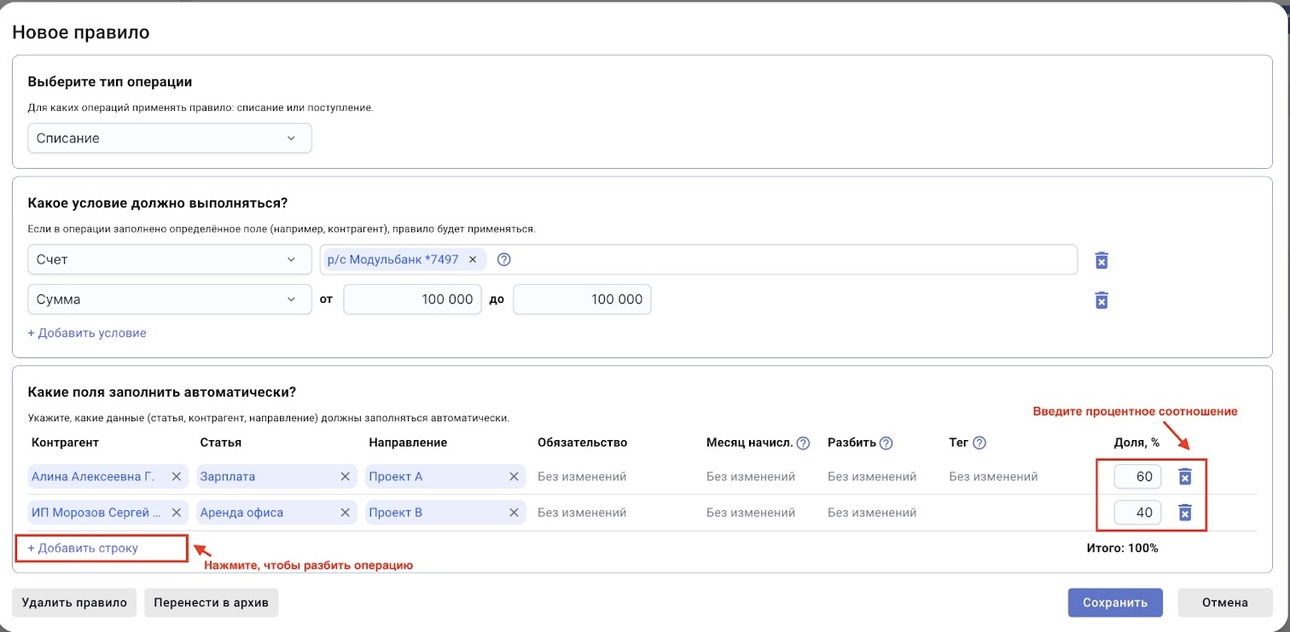This screenshot has width=1290, height=632.
Task: Remove the 60% share row
Action: click(x=1184, y=477)
